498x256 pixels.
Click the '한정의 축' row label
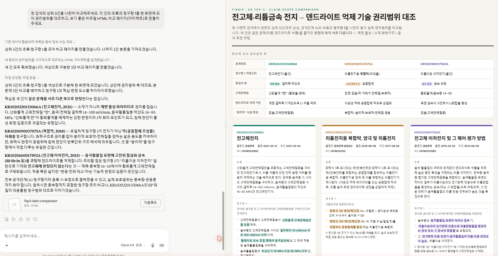(241, 83)
